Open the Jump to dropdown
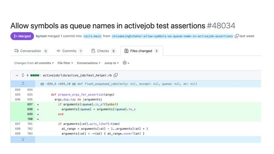The image size is (274, 154). click(x=111, y=63)
